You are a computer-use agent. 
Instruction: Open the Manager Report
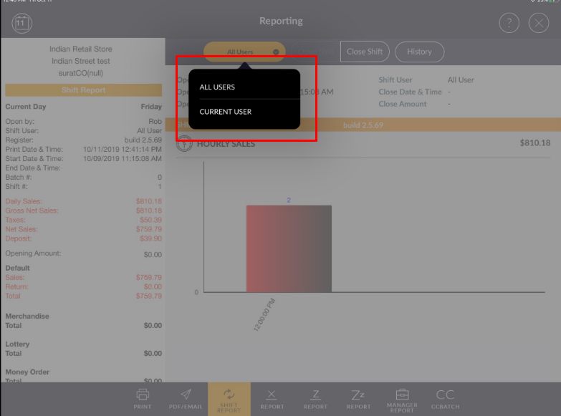point(402,398)
